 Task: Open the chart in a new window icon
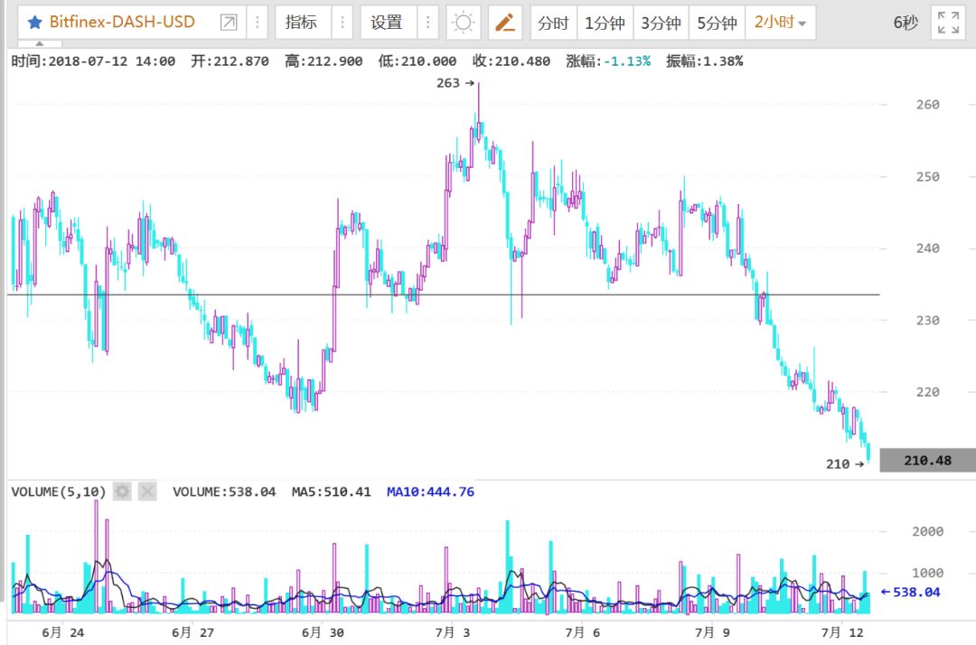[x=229, y=23]
